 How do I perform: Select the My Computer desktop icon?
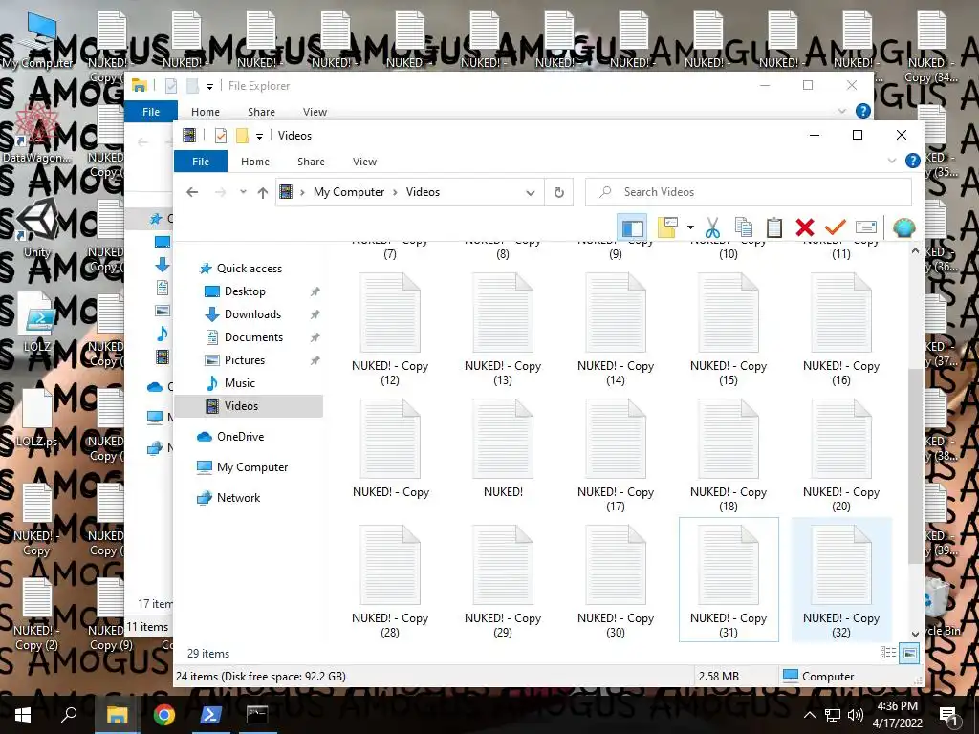(x=37, y=41)
